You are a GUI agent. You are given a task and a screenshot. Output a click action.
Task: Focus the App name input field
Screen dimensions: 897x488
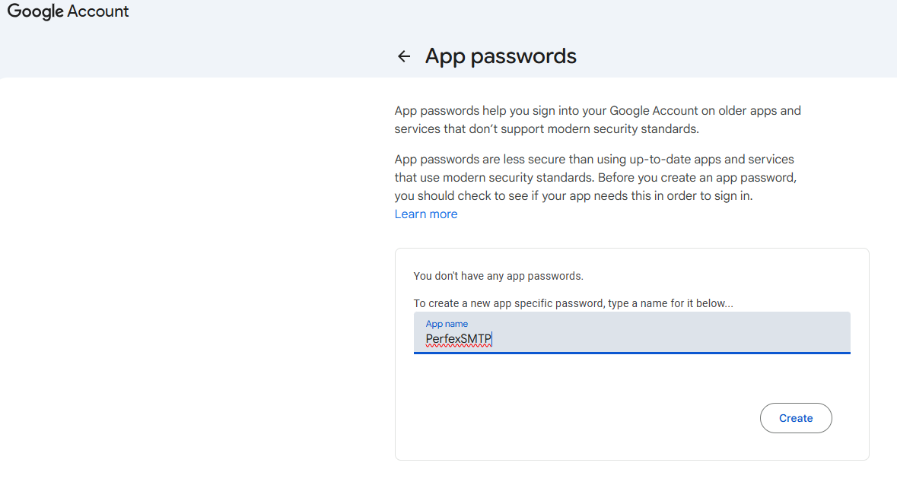pos(631,333)
